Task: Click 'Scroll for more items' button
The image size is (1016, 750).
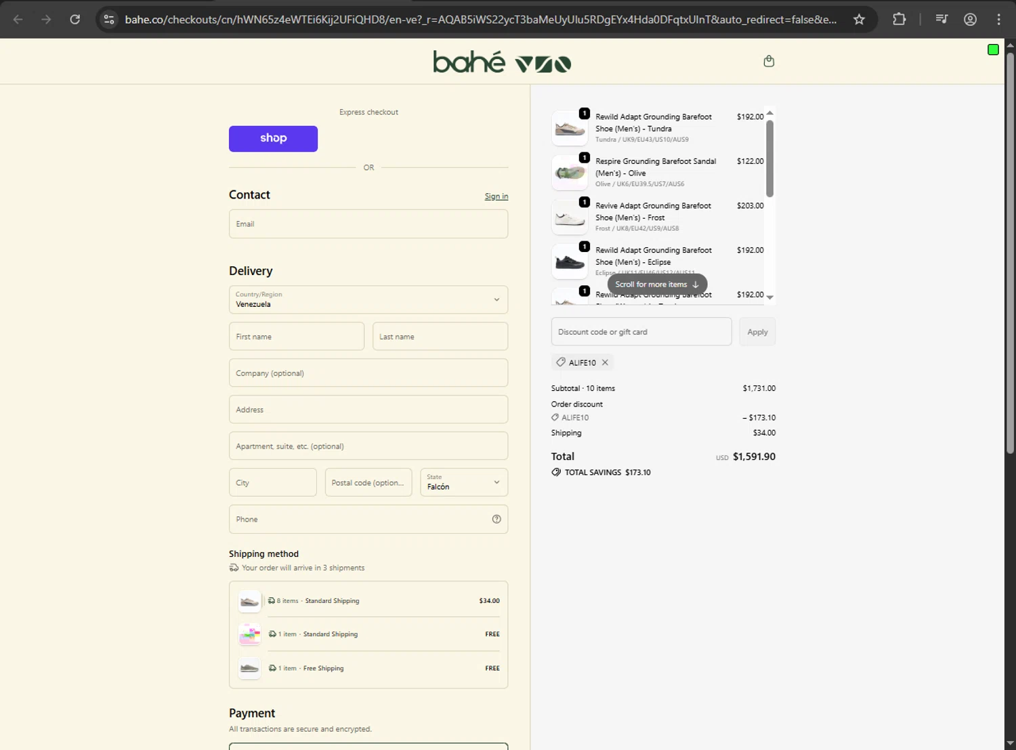Action: tap(657, 285)
